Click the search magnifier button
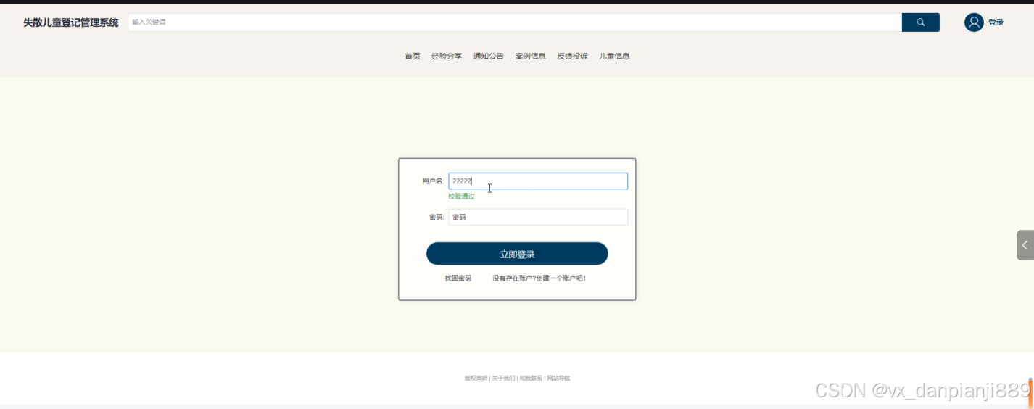This screenshot has width=1034, height=409. pos(920,22)
